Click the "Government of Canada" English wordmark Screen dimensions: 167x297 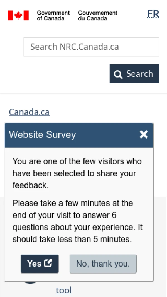[x=53, y=15]
